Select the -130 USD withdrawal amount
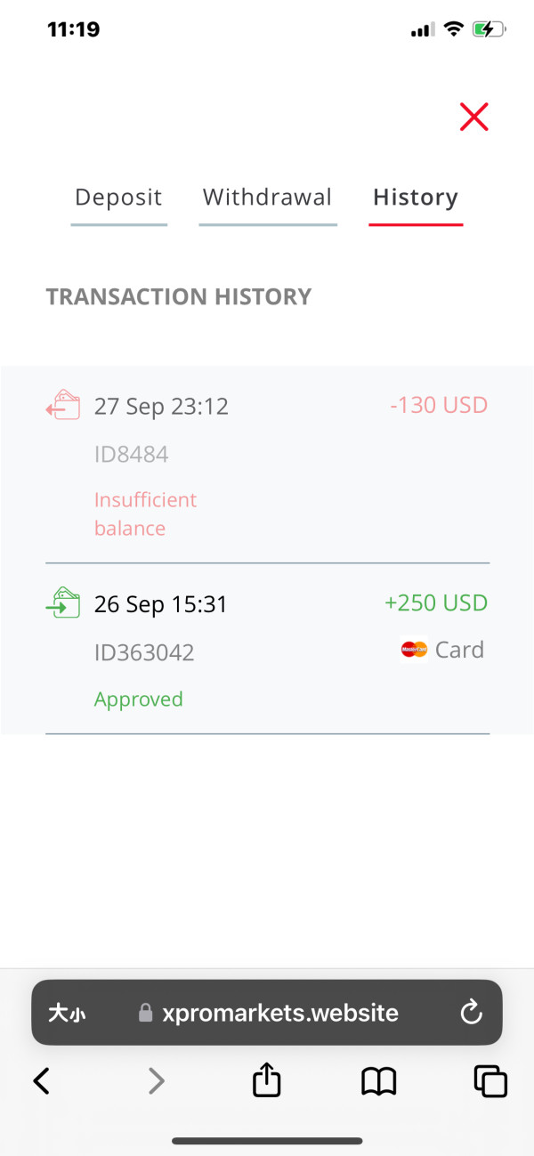The image size is (534, 1156). [439, 406]
